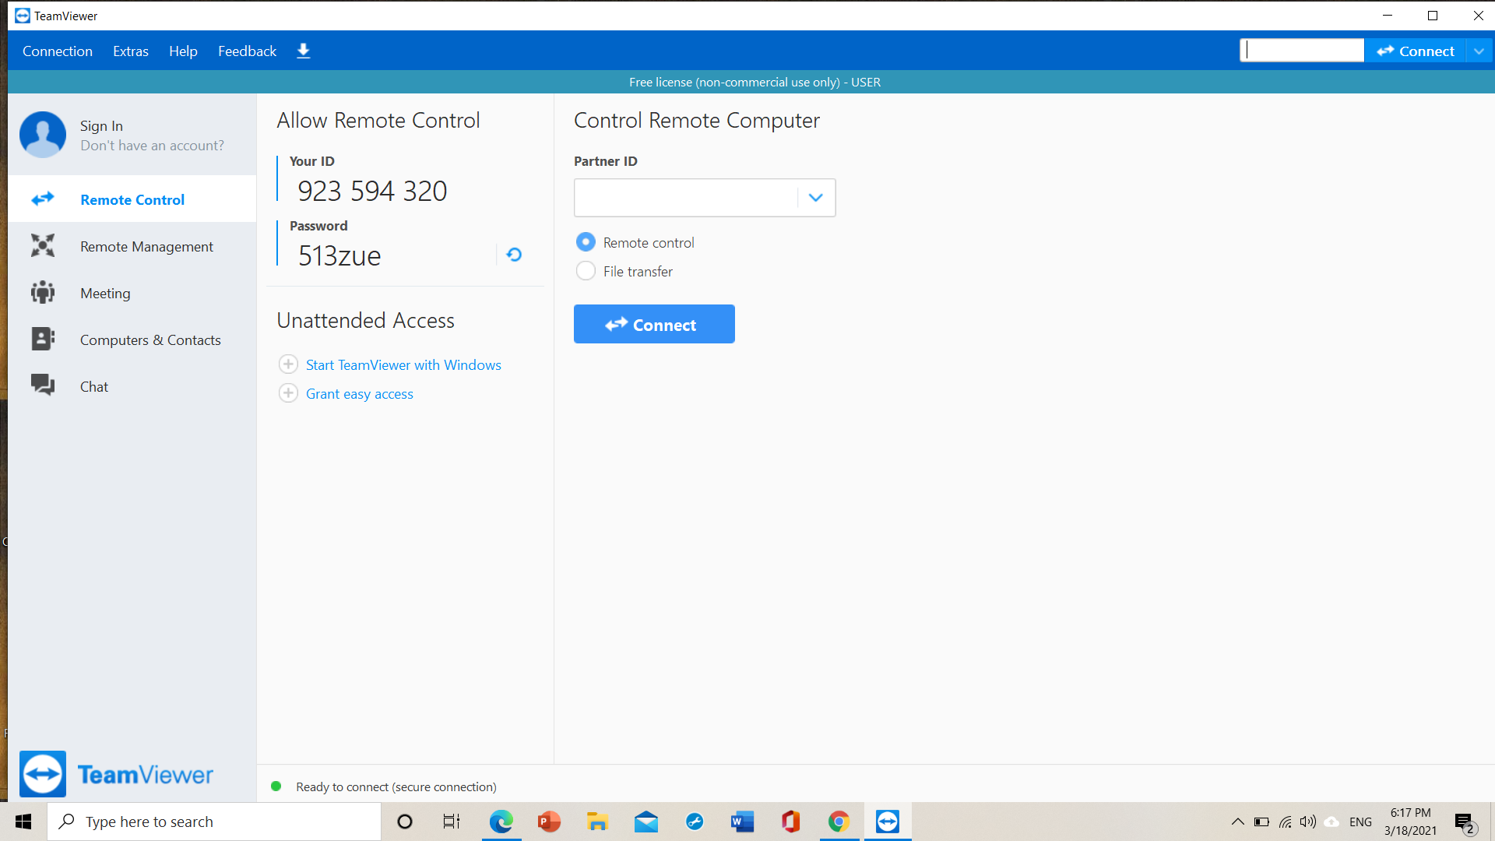Select the Remote control radio button
This screenshot has height=841, width=1495.
[x=586, y=242]
